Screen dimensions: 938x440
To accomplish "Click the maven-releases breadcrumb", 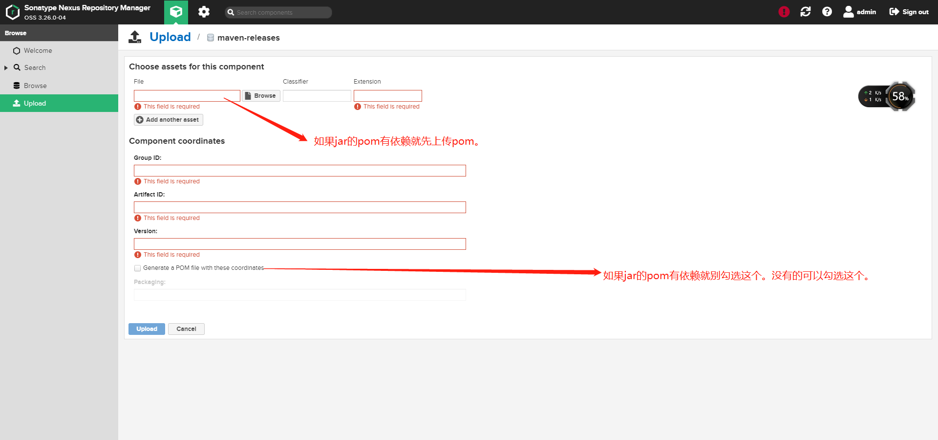I will pyautogui.click(x=248, y=38).
